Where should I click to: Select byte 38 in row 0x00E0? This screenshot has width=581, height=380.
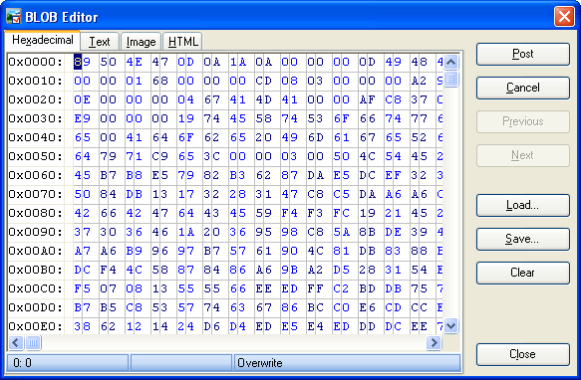pyautogui.click(x=82, y=326)
